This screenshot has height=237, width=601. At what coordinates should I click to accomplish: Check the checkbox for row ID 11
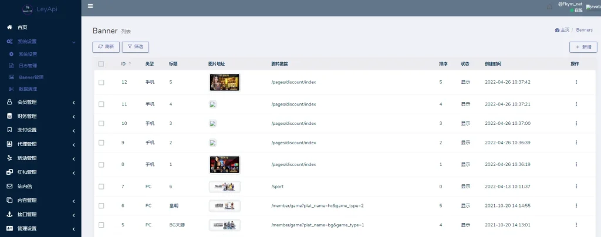(x=102, y=104)
